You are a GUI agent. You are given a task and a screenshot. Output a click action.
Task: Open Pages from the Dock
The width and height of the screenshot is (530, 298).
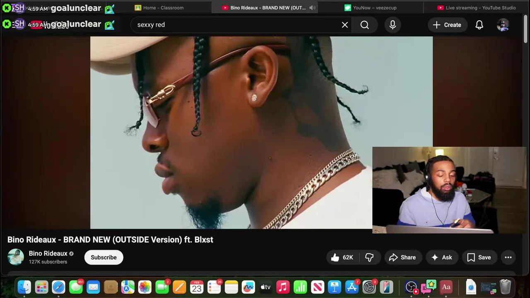[179, 287]
